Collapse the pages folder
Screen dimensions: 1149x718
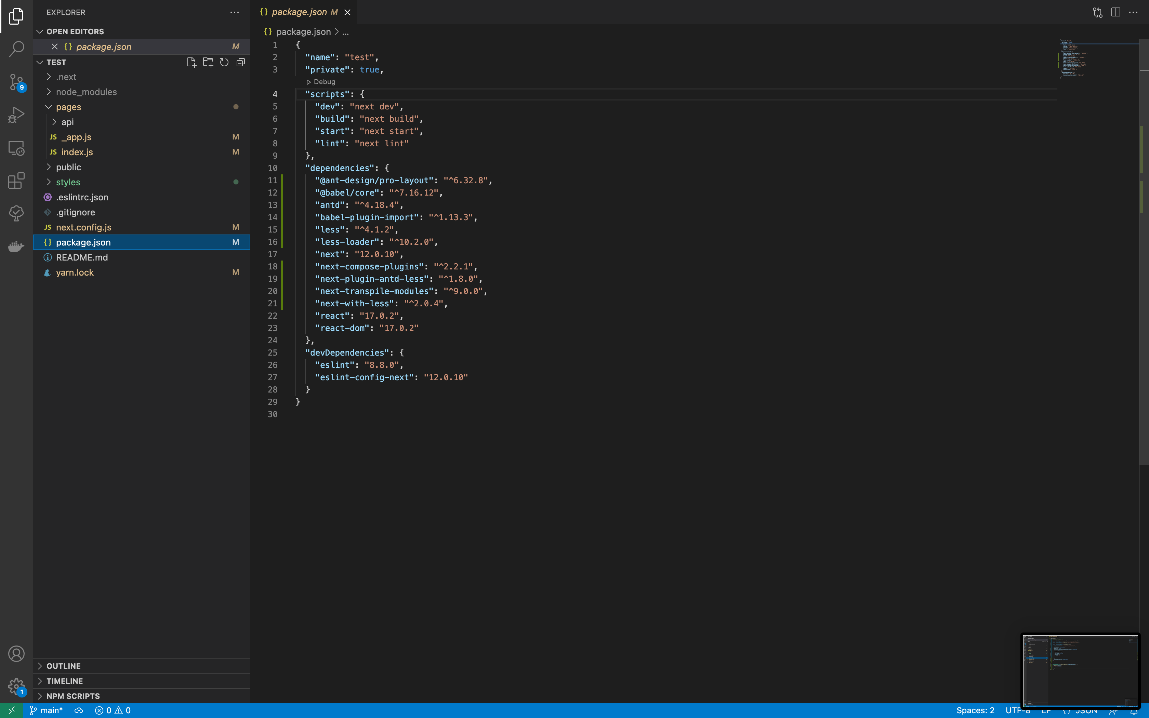(69, 107)
